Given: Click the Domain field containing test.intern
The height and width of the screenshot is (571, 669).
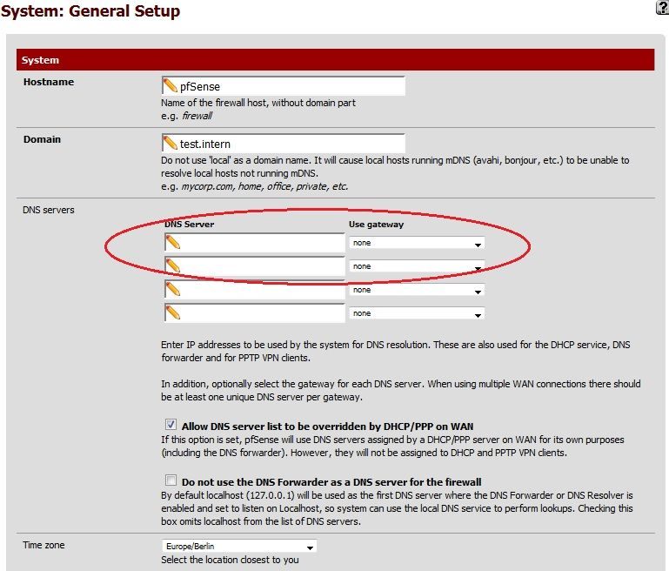Looking at the screenshot, I should click(284, 144).
